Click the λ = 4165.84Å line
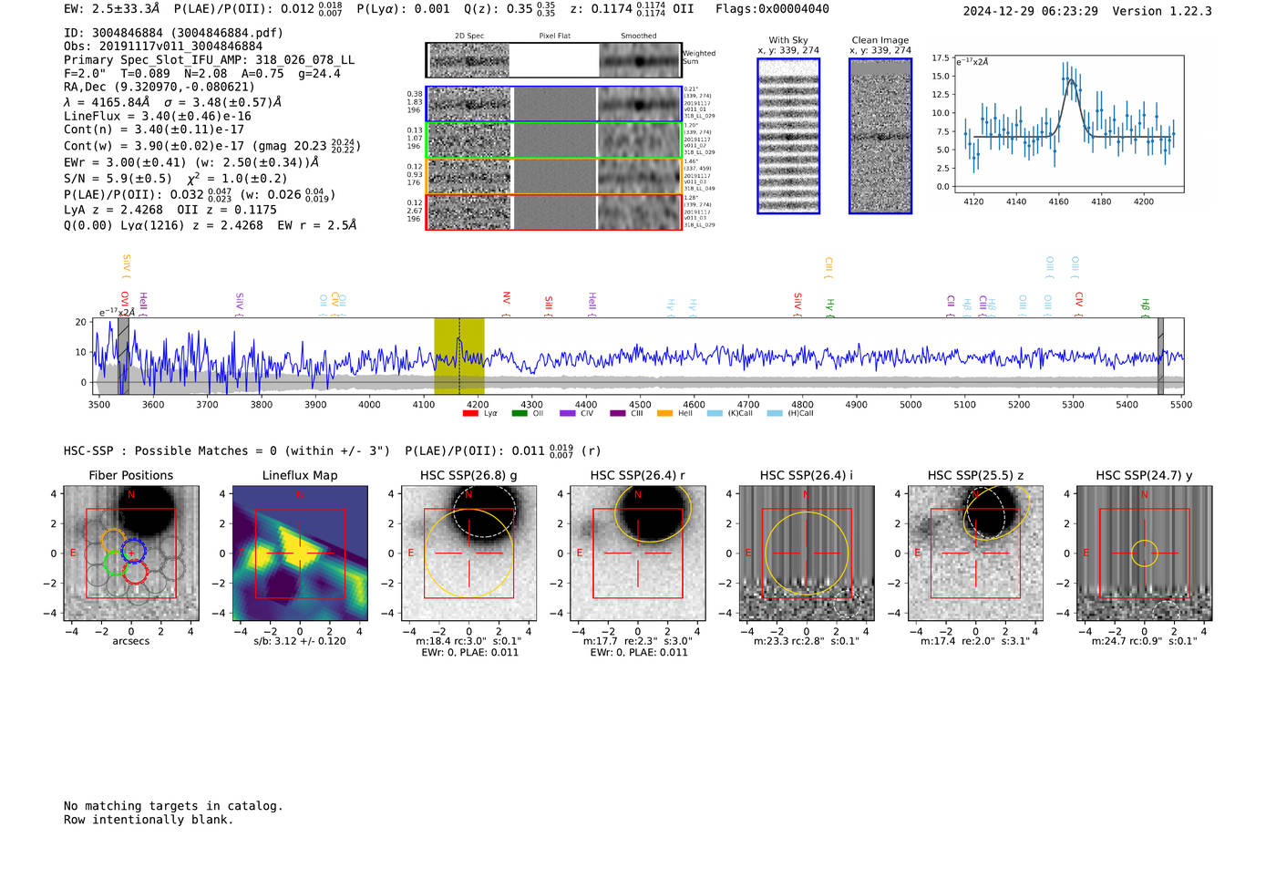 (173, 102)
